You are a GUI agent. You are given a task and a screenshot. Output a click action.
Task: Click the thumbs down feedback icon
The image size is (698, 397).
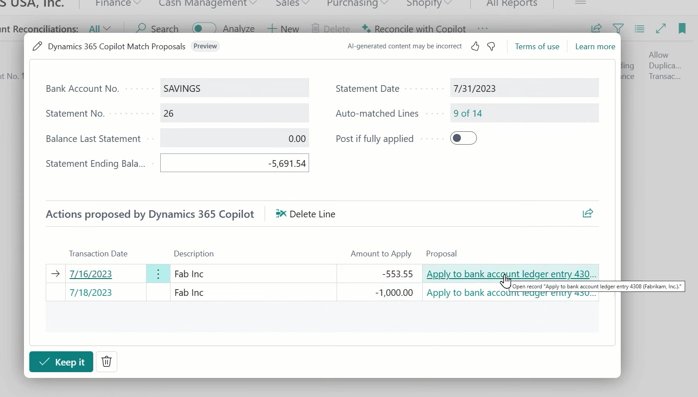pyautogui.click(x=491, y=47)
